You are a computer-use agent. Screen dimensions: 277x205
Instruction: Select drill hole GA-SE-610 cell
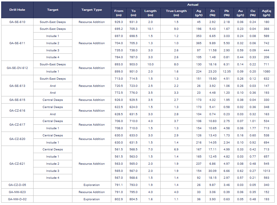coord(17,22)
